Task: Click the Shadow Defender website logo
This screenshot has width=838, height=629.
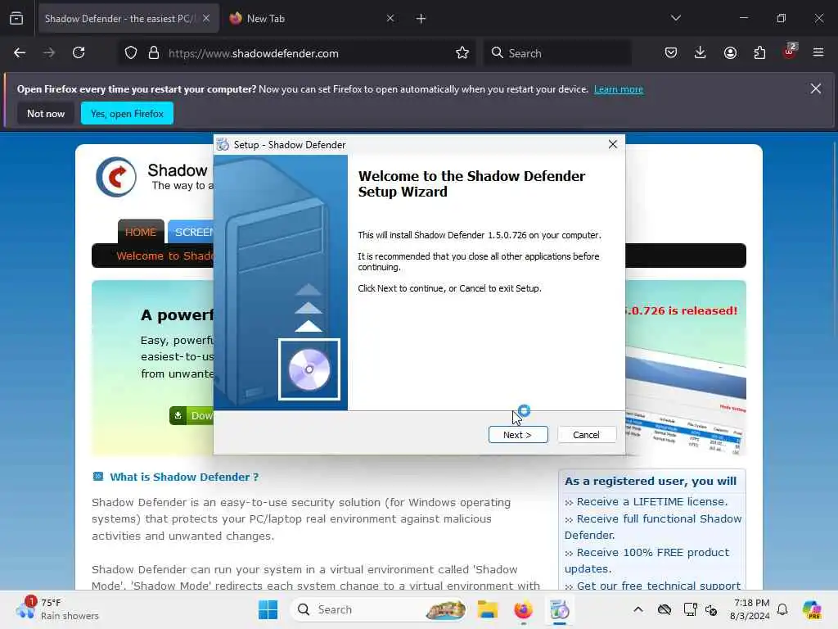Action: (x=116, y=177)
